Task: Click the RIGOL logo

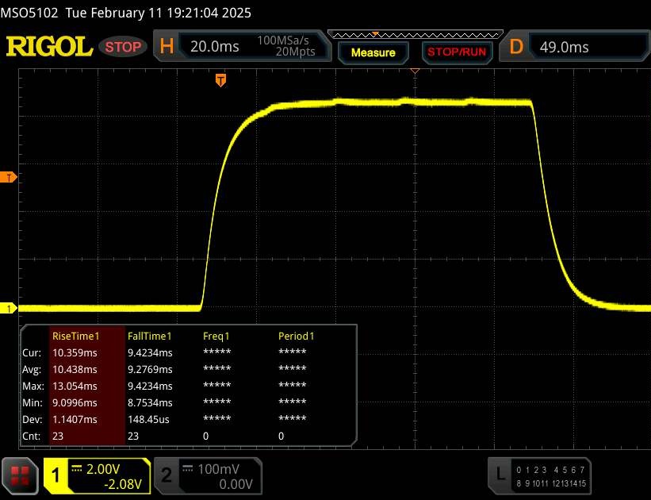Action: click(x=49, y=46)
